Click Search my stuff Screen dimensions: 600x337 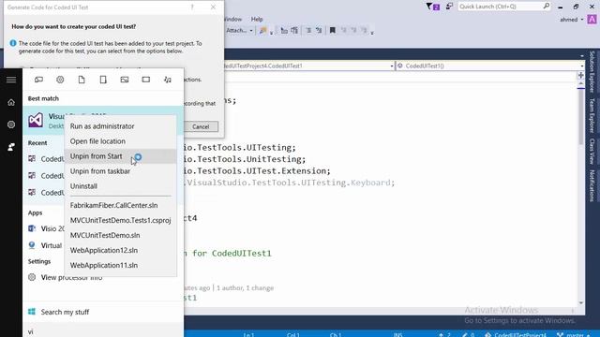click(65, 312)
